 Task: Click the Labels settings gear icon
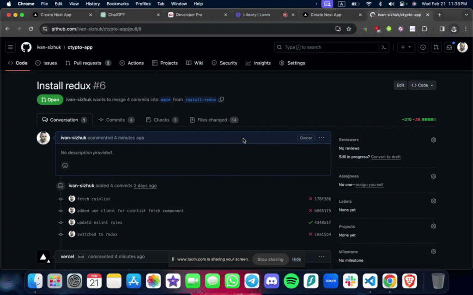(x=433, y=201)
